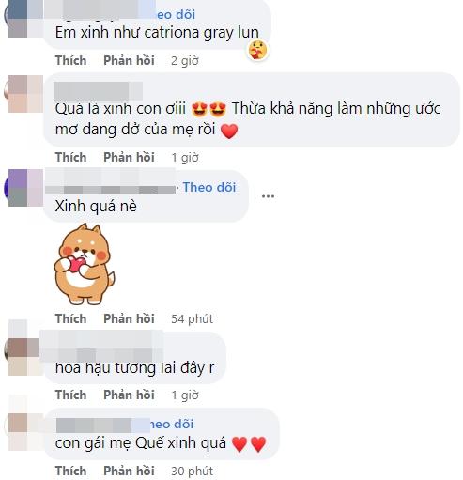
Task: Reply to the 'ước mơ dang dở' comment
Action: click(129, 157)
